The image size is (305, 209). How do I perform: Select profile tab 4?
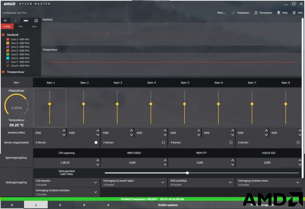click(x=108, y=205)
